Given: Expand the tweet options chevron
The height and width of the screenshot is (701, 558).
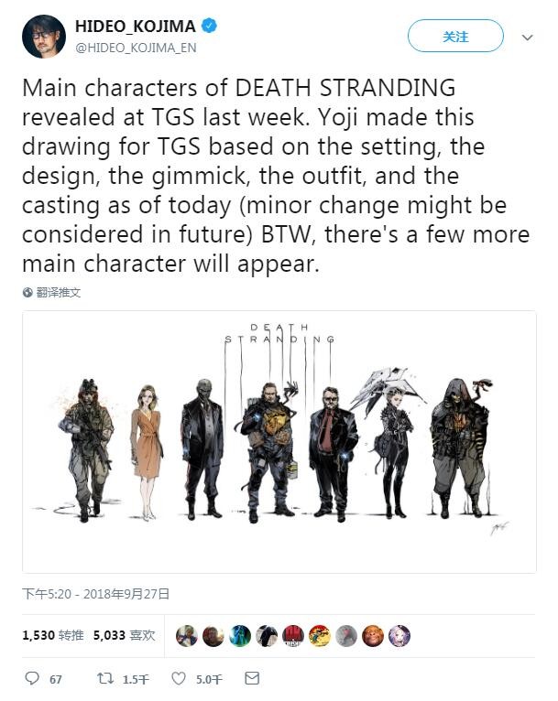Looking at the screenshot, I should point(528,38).
